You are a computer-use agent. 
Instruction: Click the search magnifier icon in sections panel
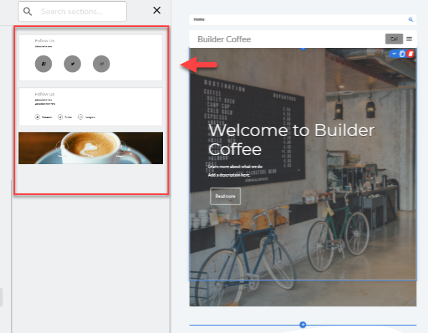click(x=27, y=11)
